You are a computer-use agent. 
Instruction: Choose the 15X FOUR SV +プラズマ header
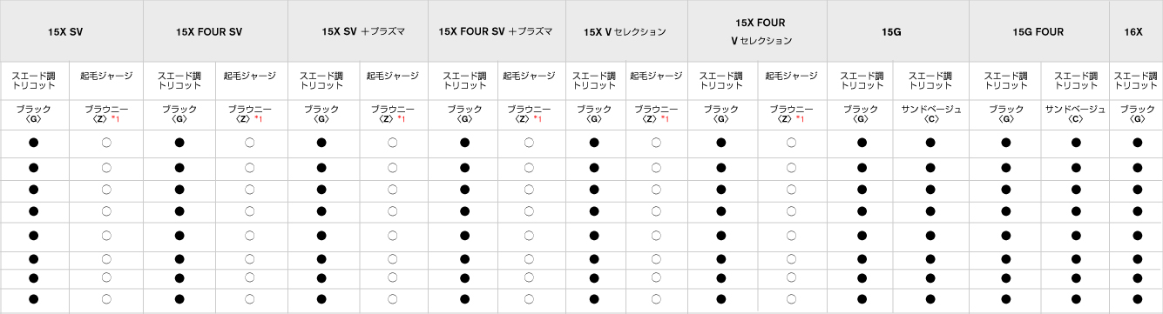pyautogui.click(x=496, y=31)
